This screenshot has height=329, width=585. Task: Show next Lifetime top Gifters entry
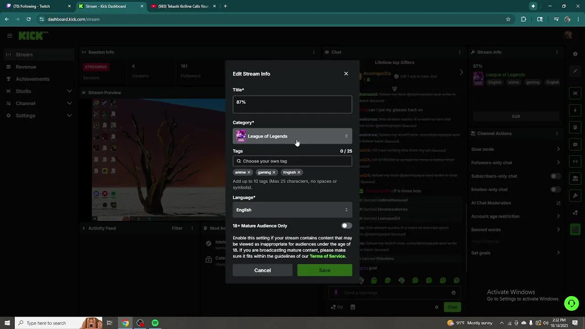point(461,72)
